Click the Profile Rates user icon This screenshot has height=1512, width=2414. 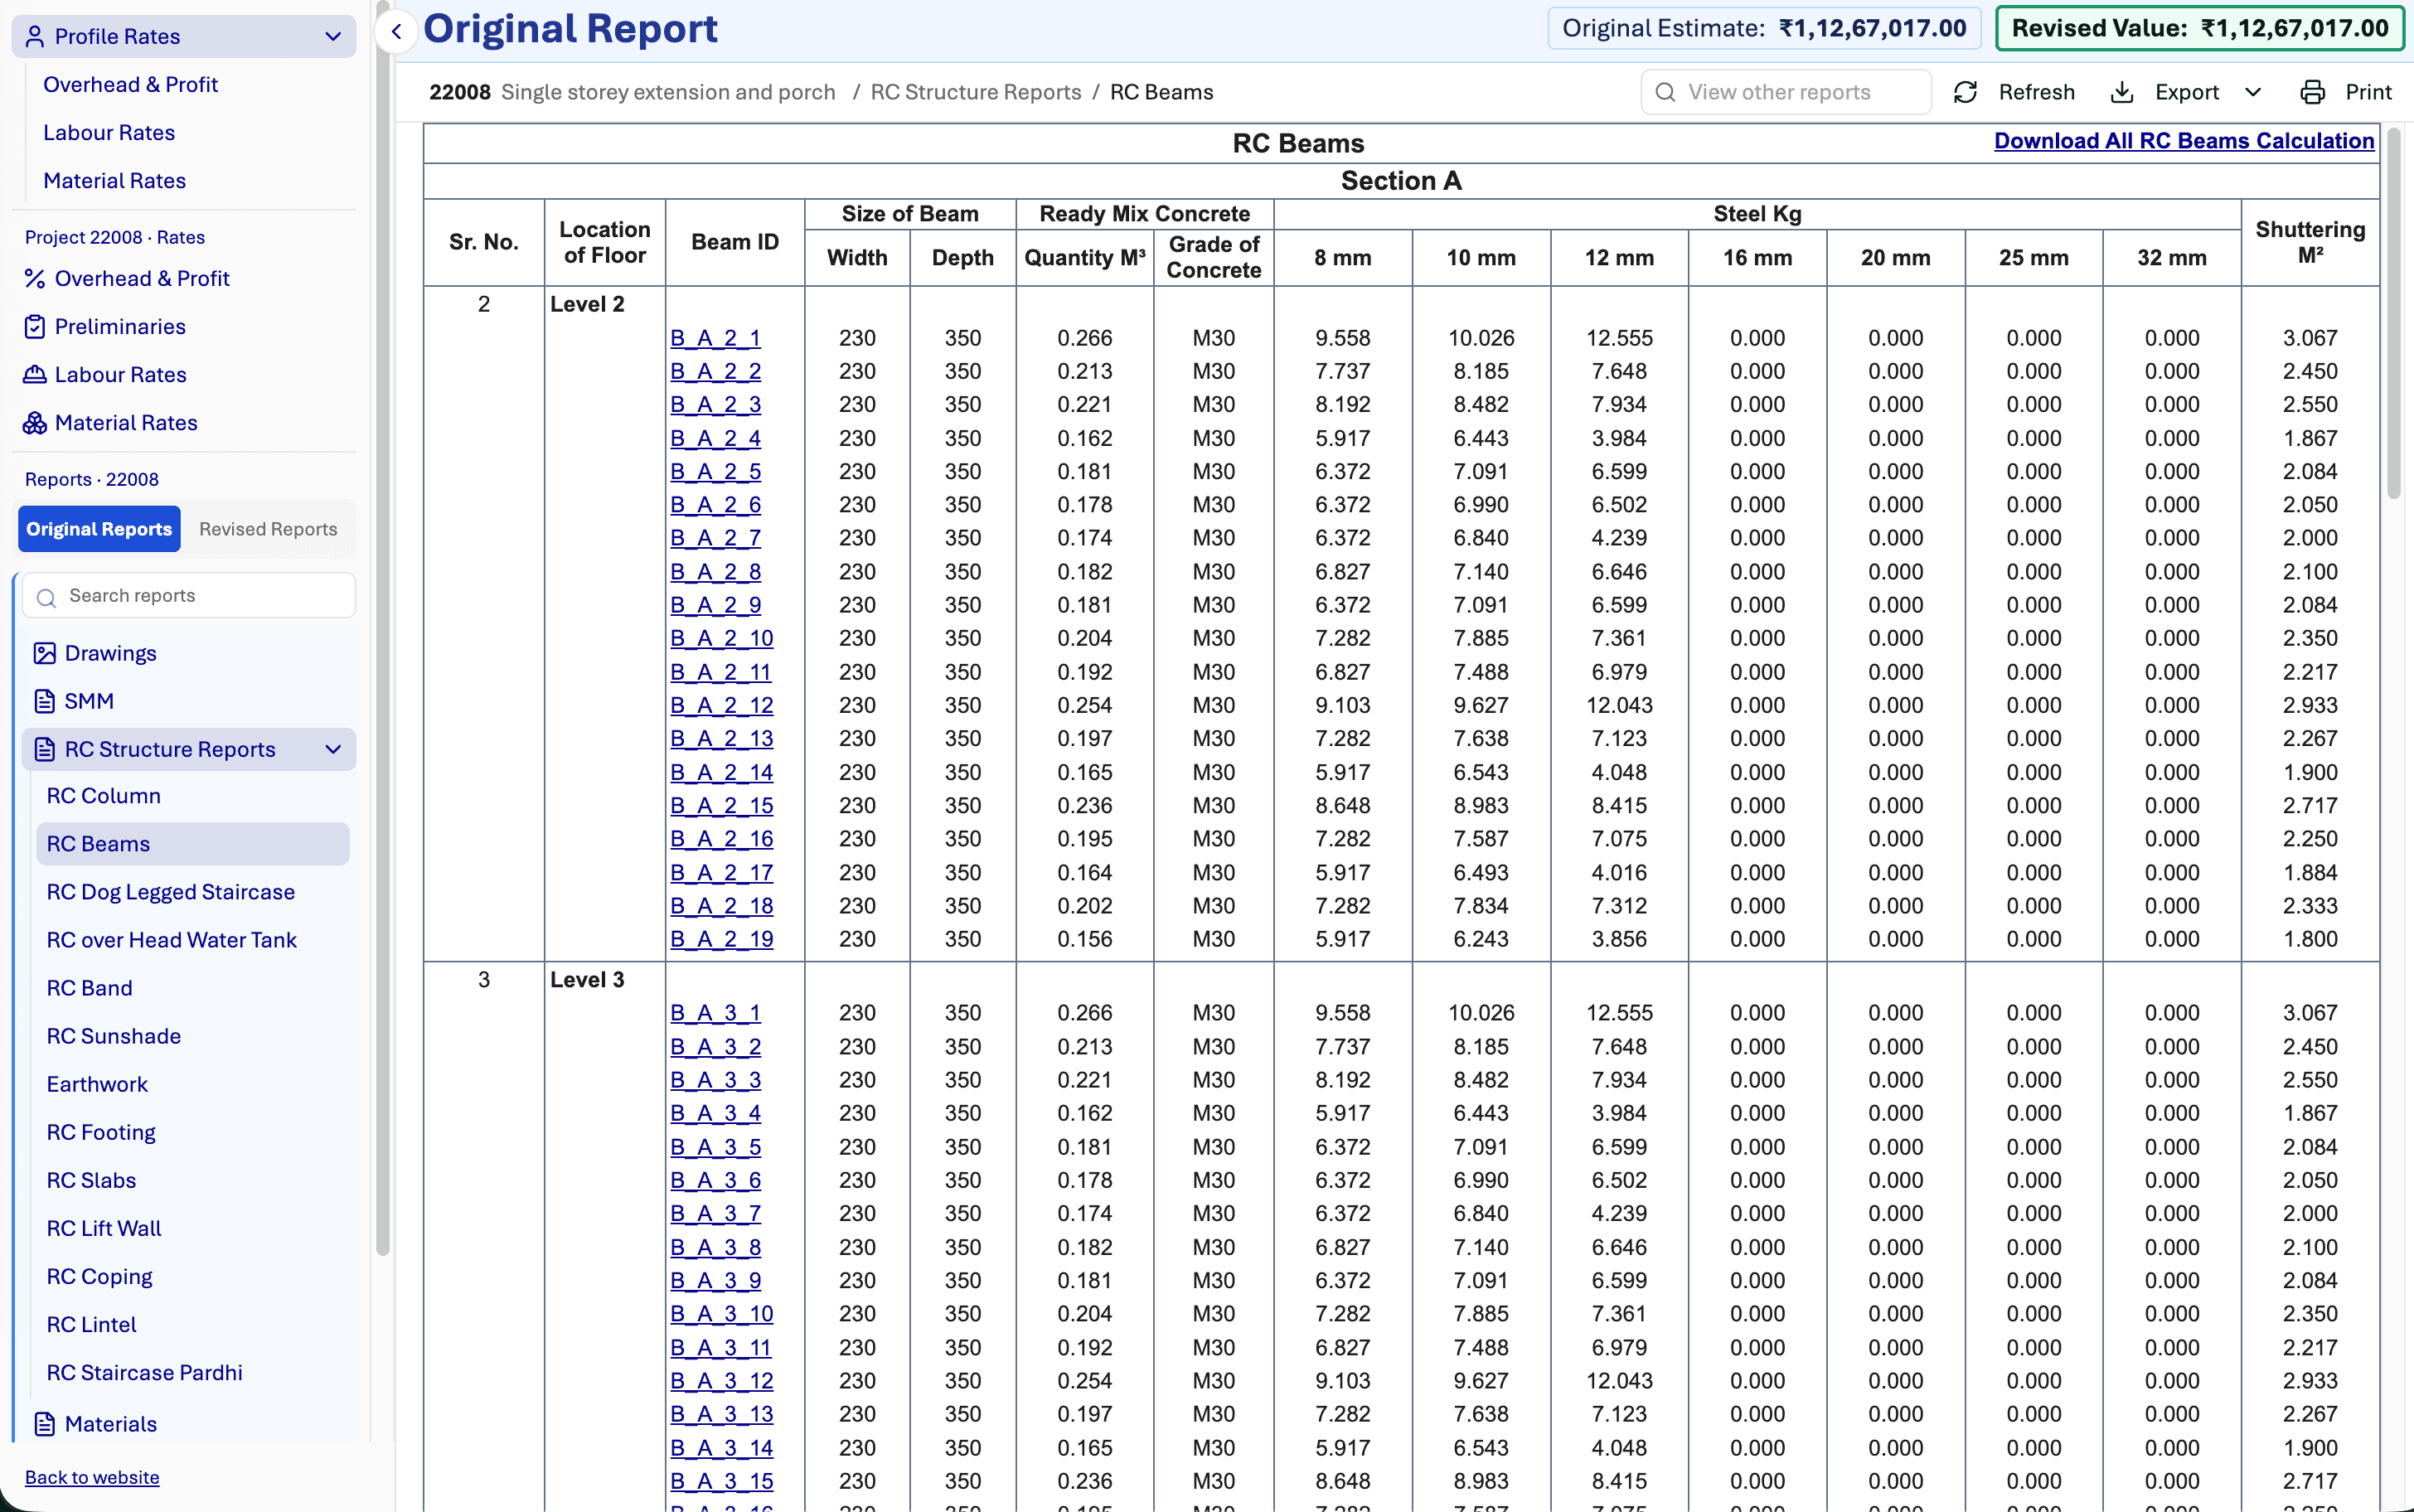point(34,37)
